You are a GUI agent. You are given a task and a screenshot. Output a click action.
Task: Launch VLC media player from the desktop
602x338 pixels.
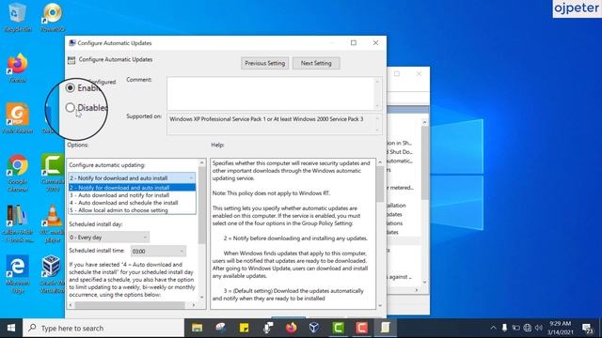pyautogui.click(x=53, y=223)
